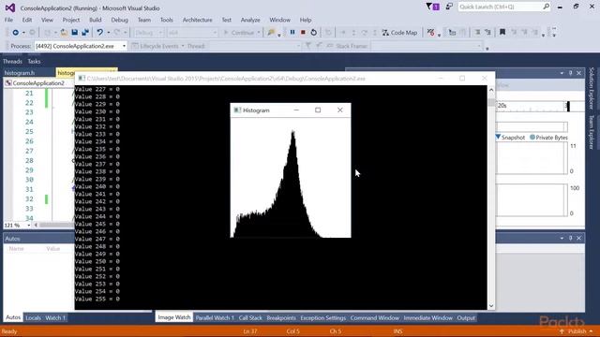The width and height of the screenshot is (600, 337).
Task: Click Break All pause button
Action: 292,33
